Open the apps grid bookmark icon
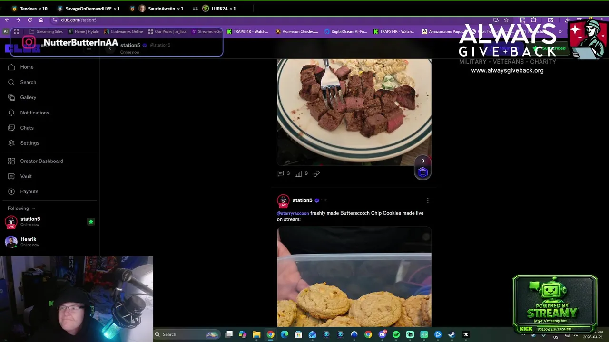Viewport: 609px width, 342px height. 16,32
